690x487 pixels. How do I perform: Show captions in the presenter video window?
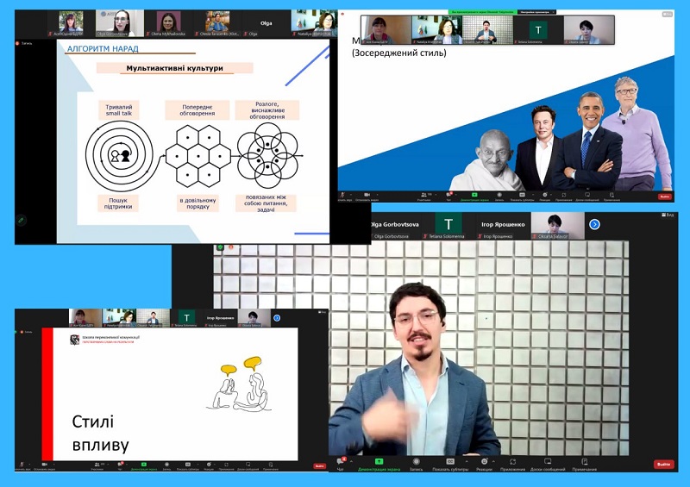pos(450,464)
